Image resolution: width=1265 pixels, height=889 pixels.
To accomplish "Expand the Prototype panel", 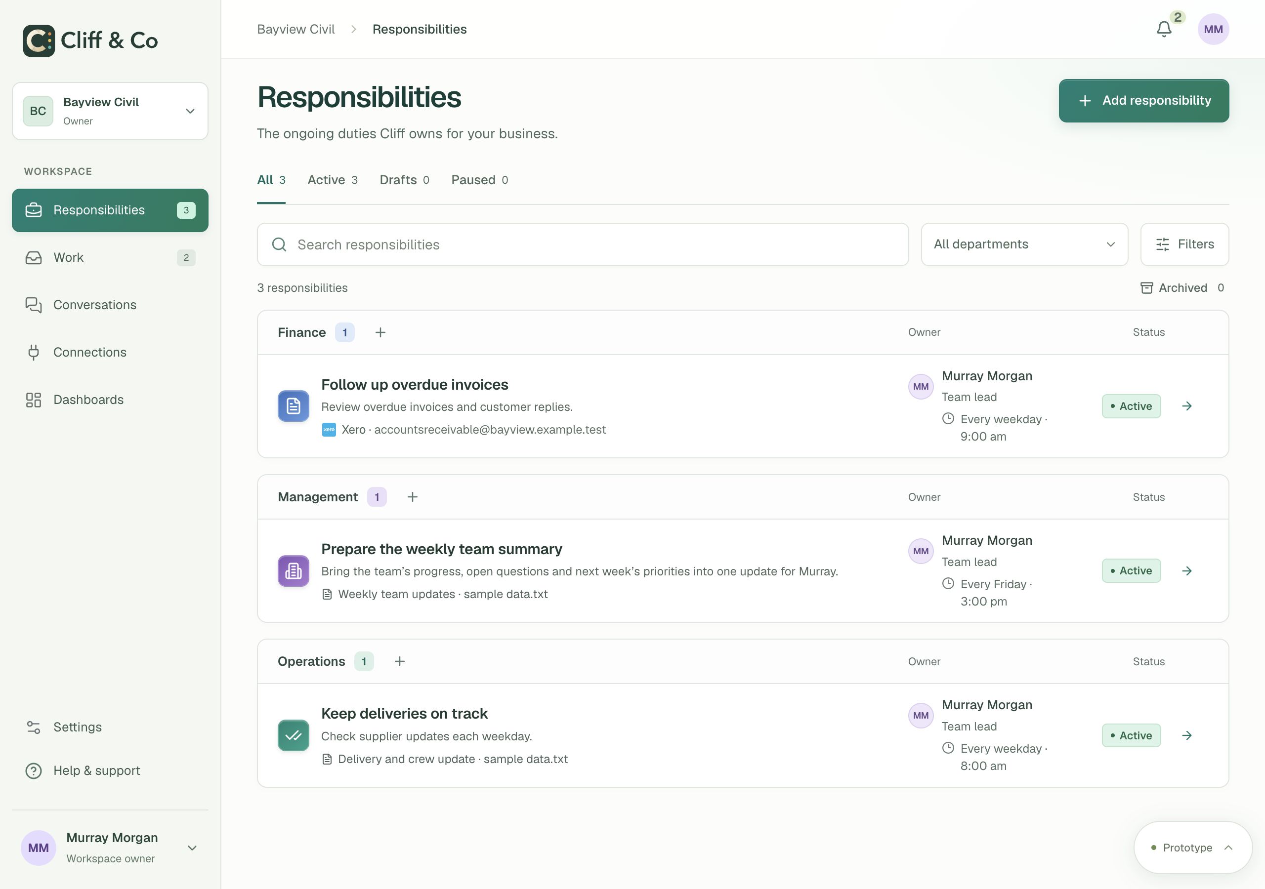I will pyautogui.click(x=1193, y=848).
